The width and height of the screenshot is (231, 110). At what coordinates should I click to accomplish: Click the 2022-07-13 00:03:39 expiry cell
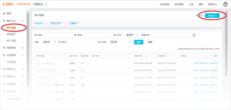[x=166, y=63]
